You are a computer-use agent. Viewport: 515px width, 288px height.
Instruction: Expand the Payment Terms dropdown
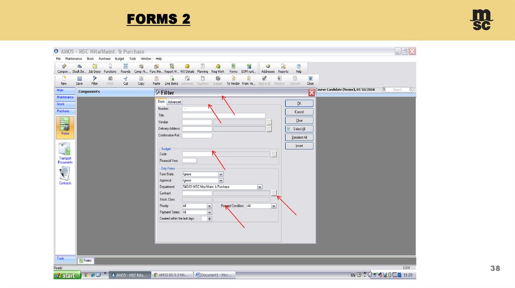click(x=209, y=212)
